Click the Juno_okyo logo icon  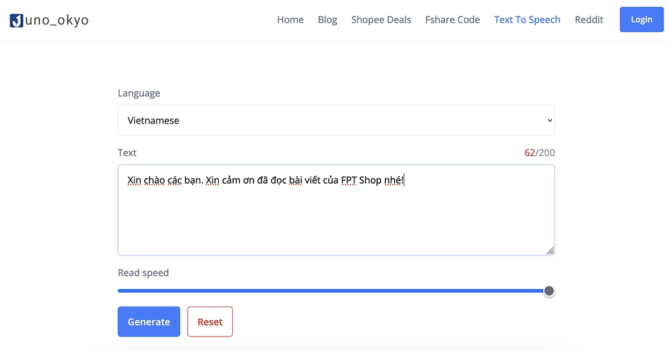tap(17, 21)
